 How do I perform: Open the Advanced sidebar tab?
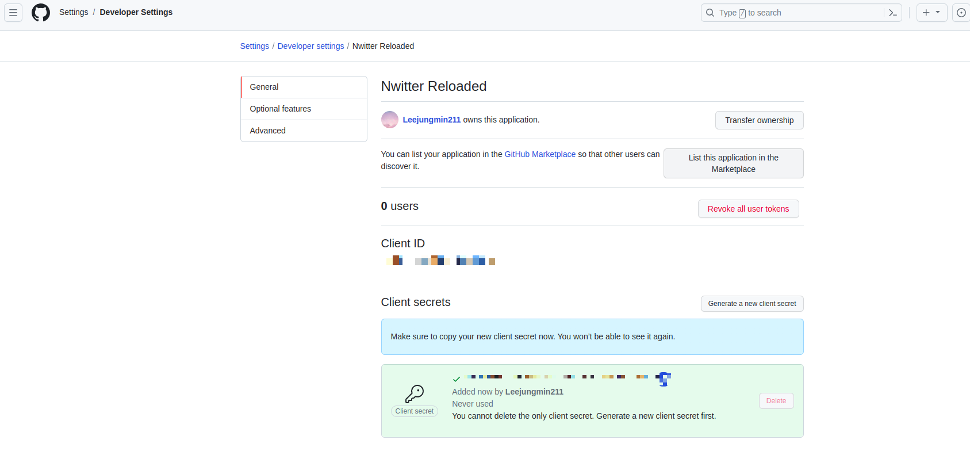click(304, 131)
